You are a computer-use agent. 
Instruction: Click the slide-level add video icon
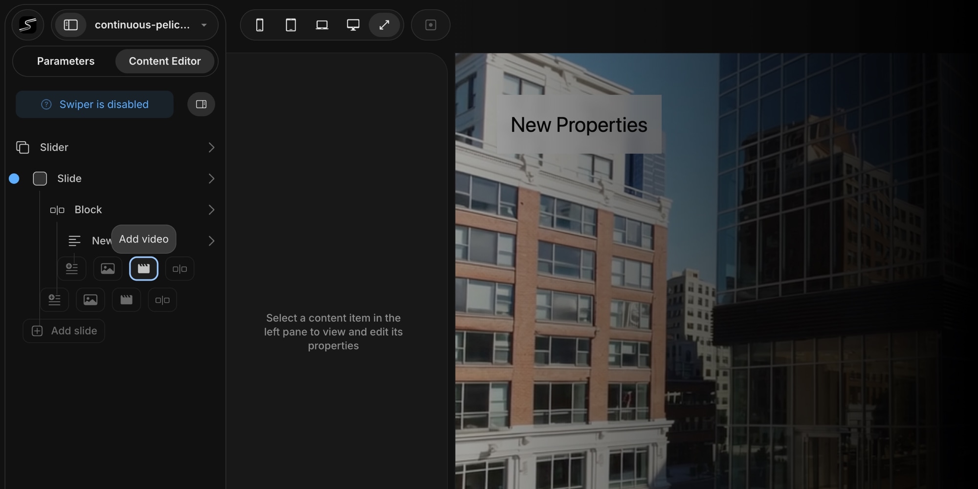point(126,300)
